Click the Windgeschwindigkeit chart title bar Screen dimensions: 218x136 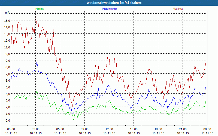click(109, 3)
